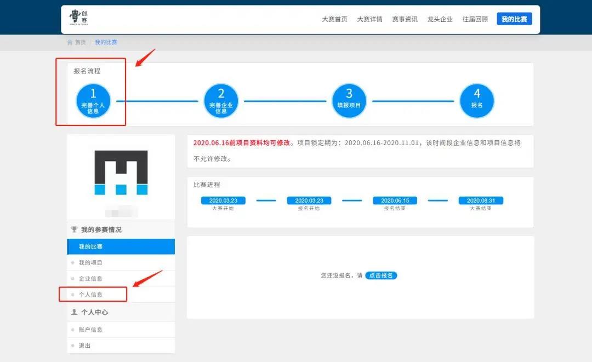This screenshot has width=592, height=362.
Task: Open 大赛首页 in the top navigation
Action: [x=334, y=19]
